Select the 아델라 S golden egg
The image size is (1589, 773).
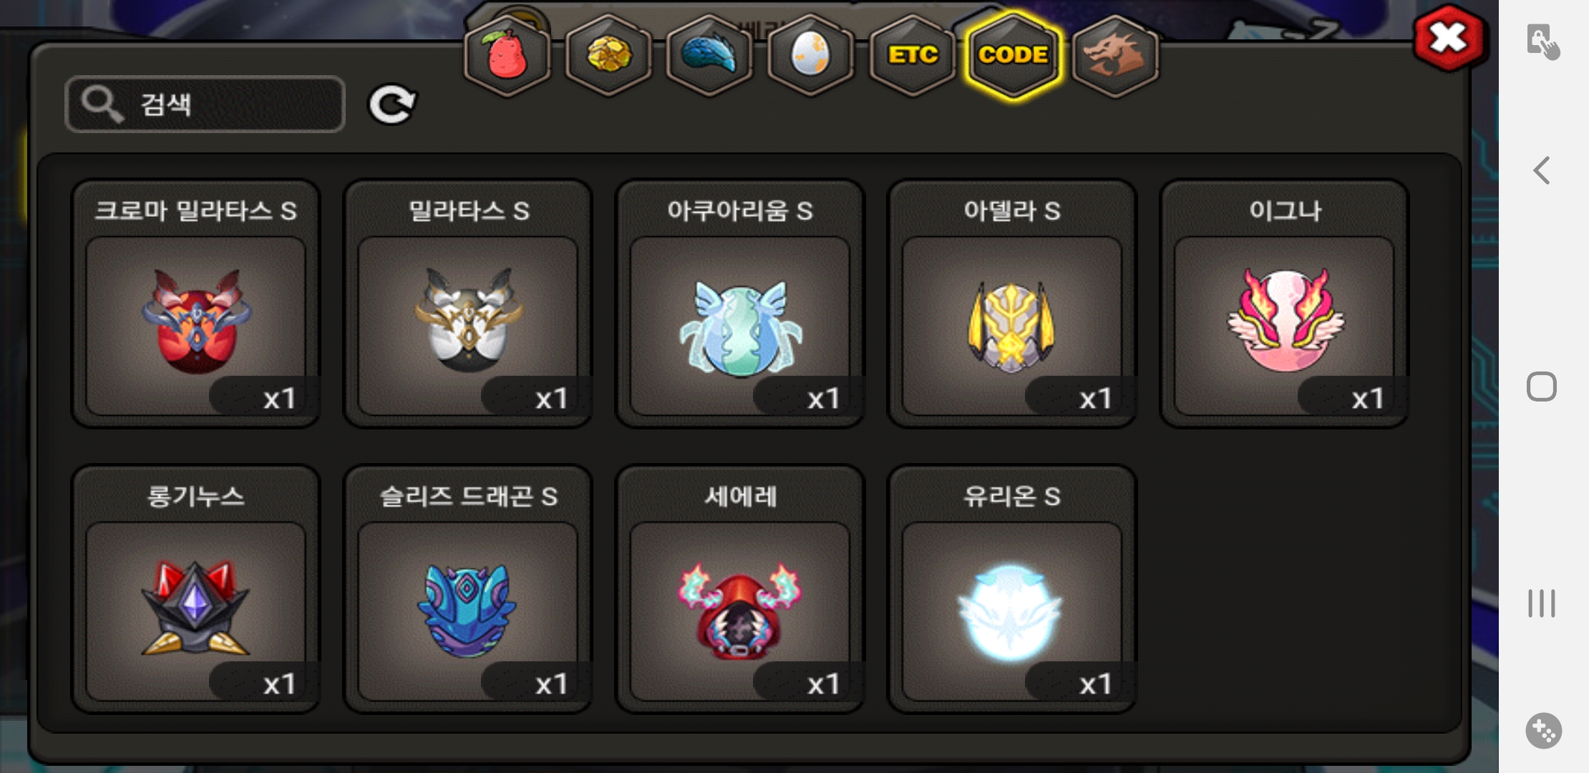(x=1011, y=303)
